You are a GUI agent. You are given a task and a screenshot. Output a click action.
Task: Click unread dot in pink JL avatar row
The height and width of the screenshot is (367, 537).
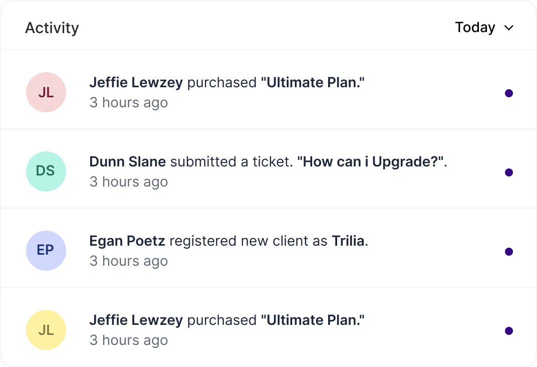[509, 93]
